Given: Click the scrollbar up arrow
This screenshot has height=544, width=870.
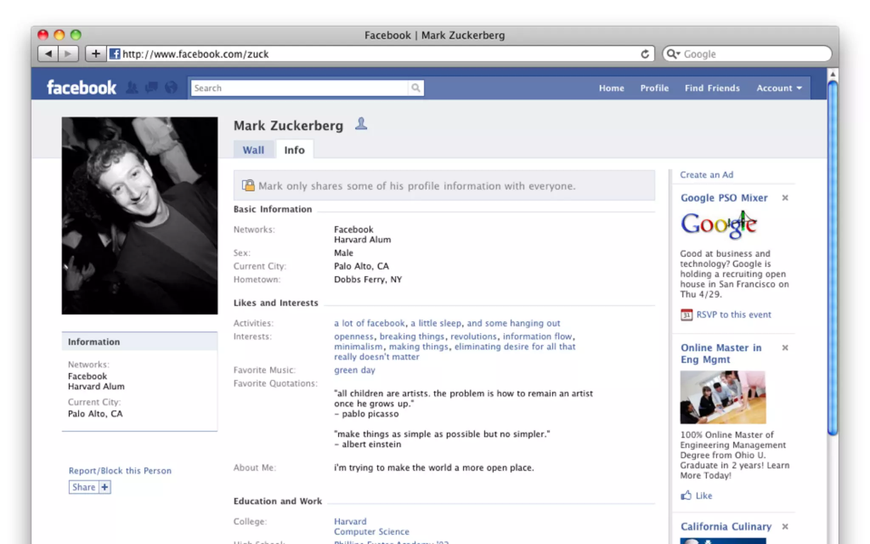Looking at the screenshot, I should point(833,74).
